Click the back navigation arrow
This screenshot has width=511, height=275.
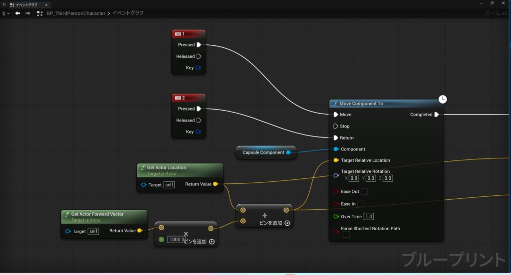click(x=17, y=13)
